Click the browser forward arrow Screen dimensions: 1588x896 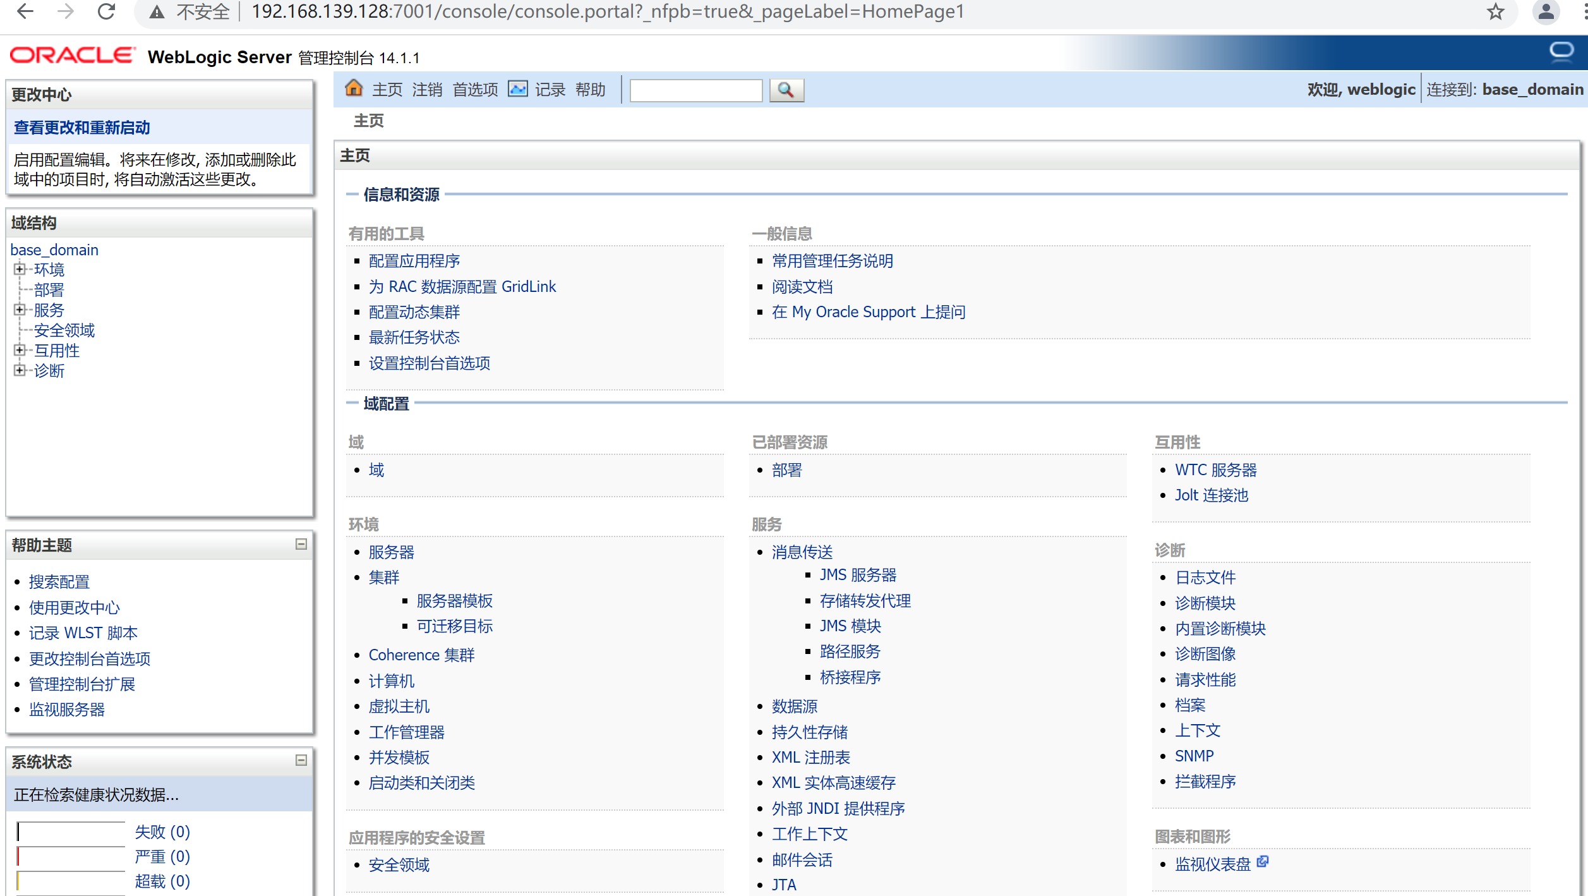pyautogui.click(x=66, y=11)
